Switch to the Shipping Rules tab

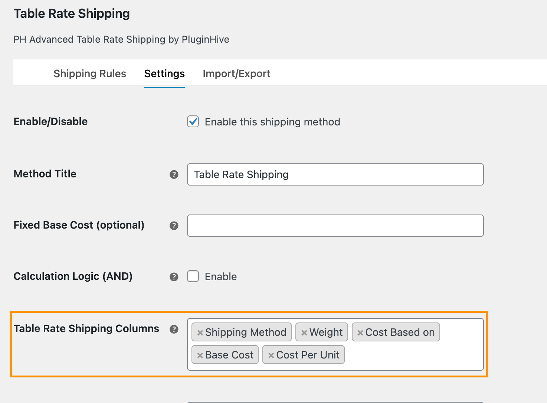(90, 73)
